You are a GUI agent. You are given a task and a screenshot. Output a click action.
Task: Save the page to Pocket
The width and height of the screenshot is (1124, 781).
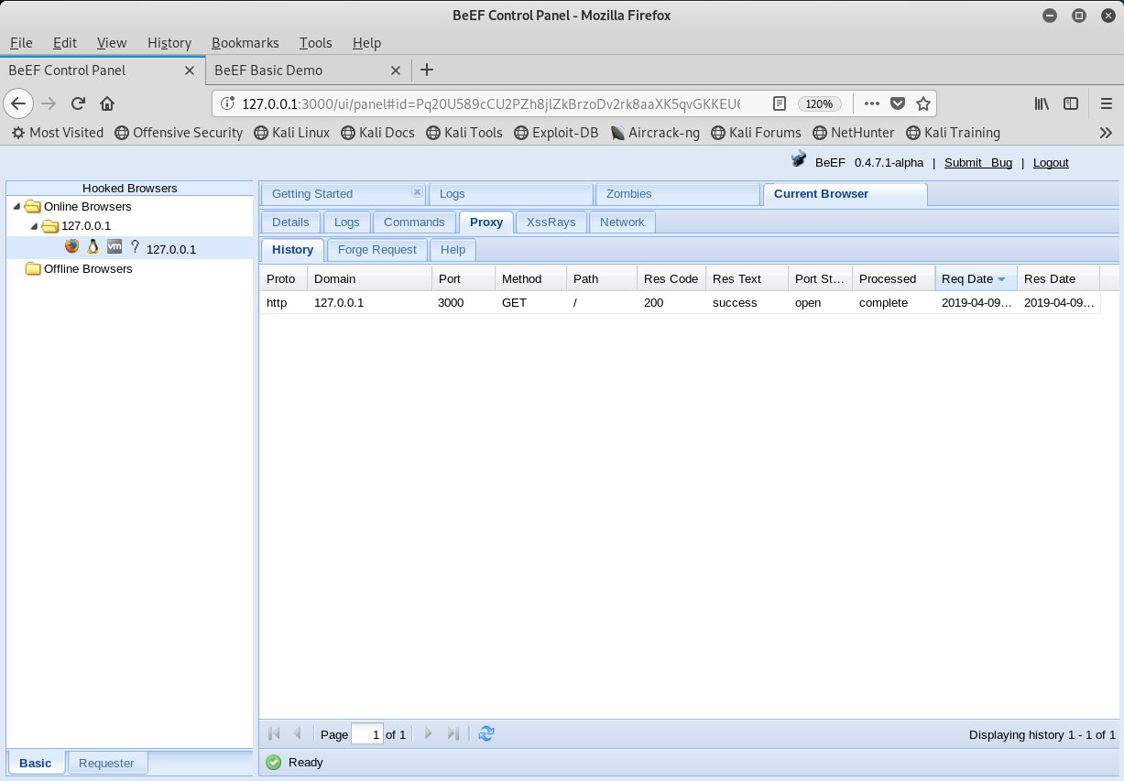click(898, 103)
